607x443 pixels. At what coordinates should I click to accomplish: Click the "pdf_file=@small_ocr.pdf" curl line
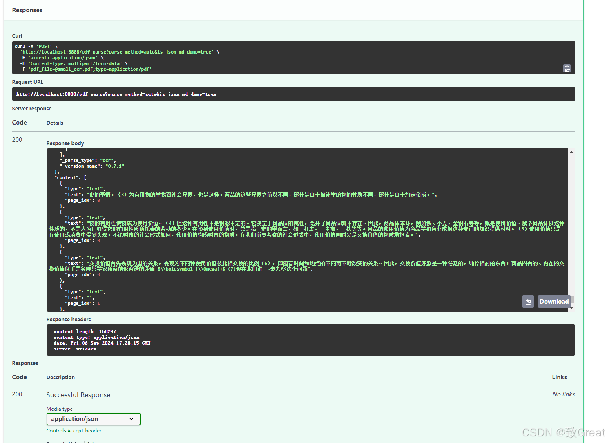(x=86, y=69)
